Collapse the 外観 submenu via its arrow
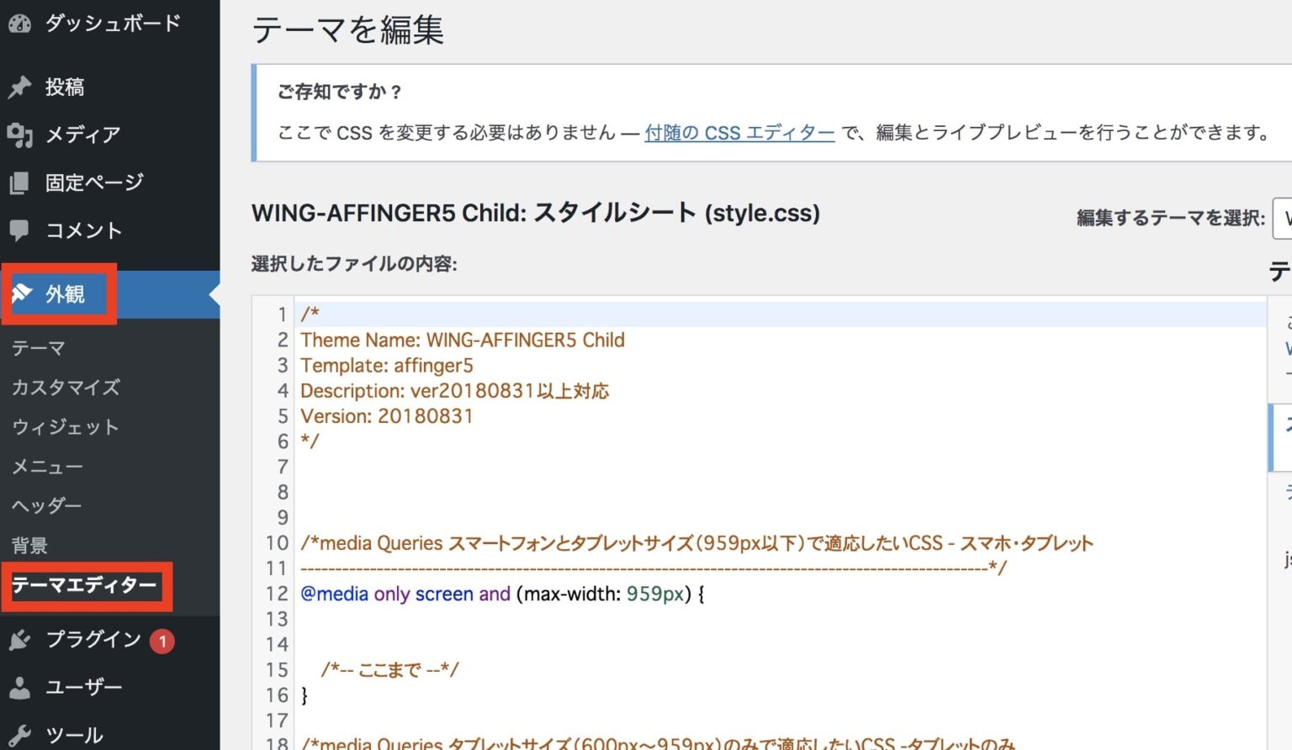1292x750 pixels. pyautogui.click(x=211, y=294)
